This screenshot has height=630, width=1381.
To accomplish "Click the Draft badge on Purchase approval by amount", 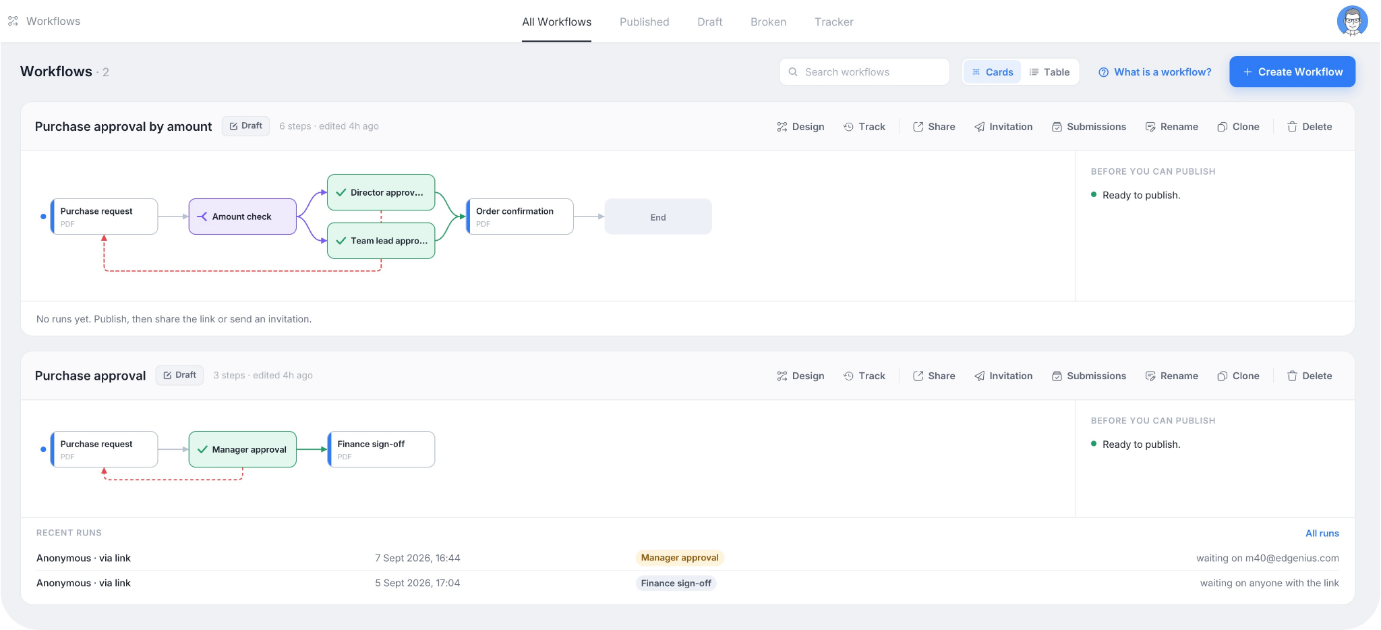I will 246,126.
